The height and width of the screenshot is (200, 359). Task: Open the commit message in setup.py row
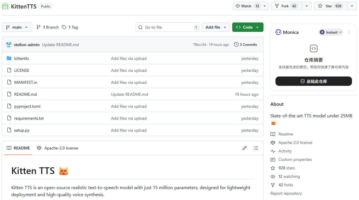[129, 130]
